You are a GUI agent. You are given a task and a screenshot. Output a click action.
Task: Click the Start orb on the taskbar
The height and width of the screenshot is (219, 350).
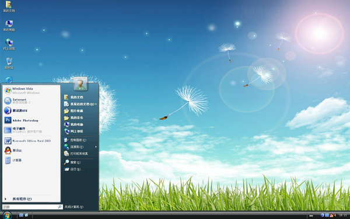pyautogui.click(x=7, y=215)
